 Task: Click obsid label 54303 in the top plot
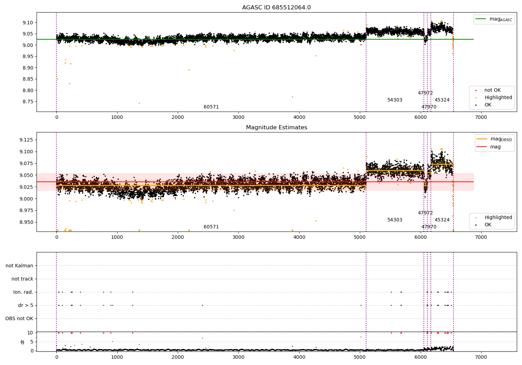pyautogui.click(x=395, y=100)
